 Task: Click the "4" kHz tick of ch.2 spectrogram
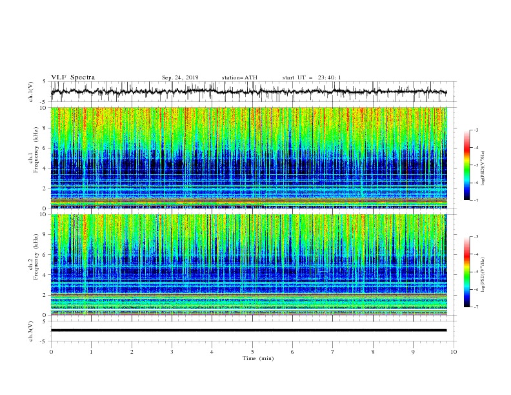(x=45, y=275)
